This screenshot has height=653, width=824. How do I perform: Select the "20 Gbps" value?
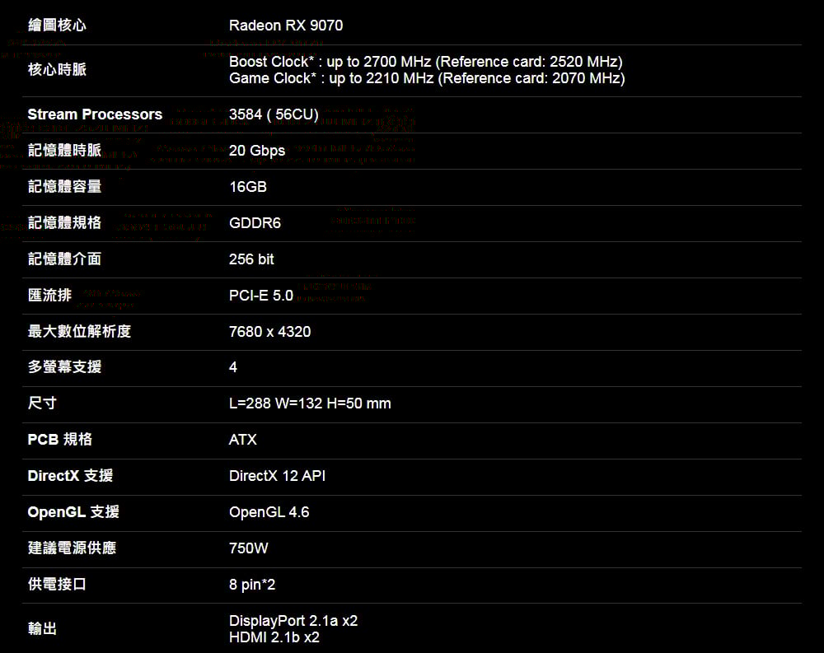coord(257,151)
